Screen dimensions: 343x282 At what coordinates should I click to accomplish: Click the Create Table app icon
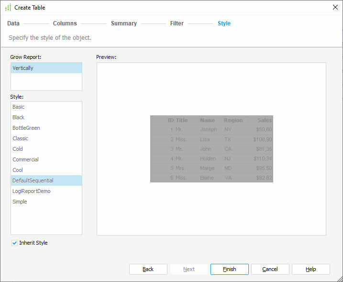pos(8,8)
